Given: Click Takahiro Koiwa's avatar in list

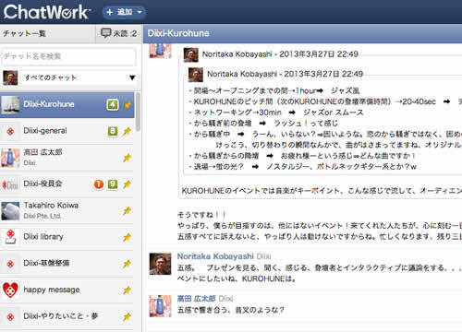Looking at the screenshot, I should coord(10,211).
